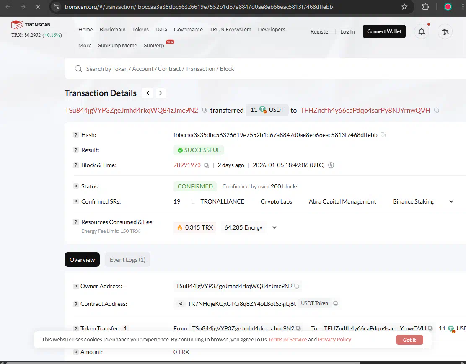Viewport: 466px width, 364px height.
Task: Copy block number 78991973
Action: (206, 165)
